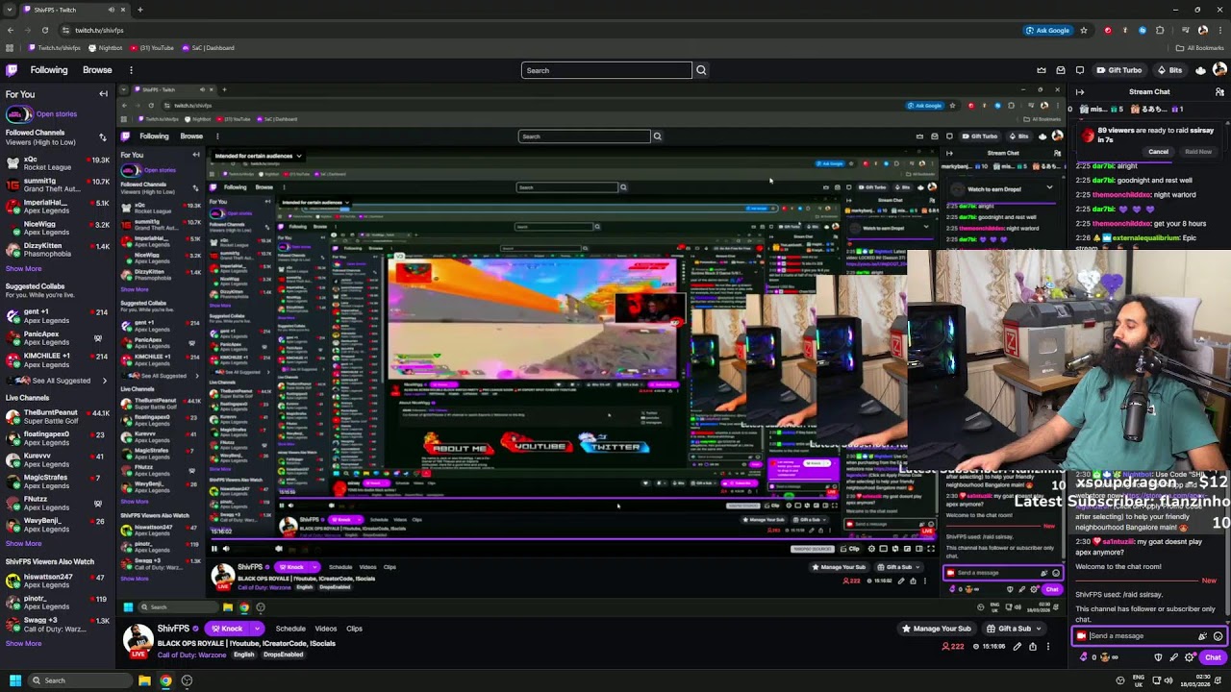Click the Bits button
This screenshot has width=1231, height=692.
(1169, 70)
